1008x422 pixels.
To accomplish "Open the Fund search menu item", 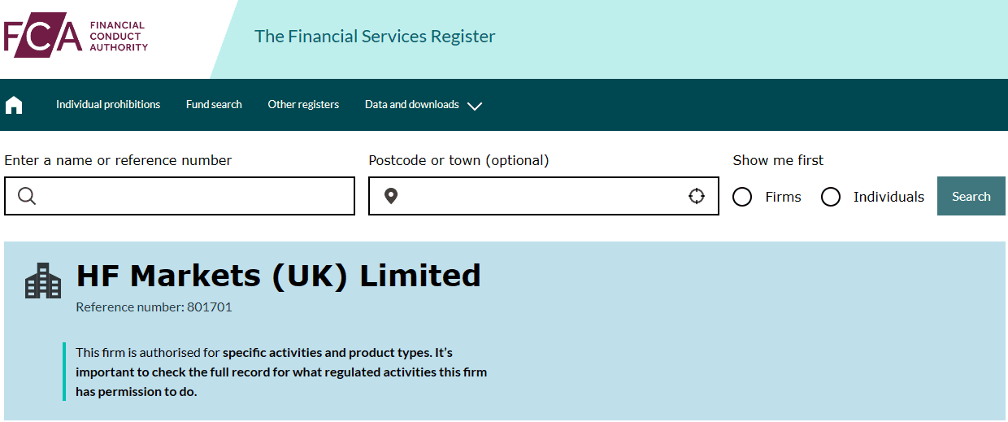I will 214,104.
